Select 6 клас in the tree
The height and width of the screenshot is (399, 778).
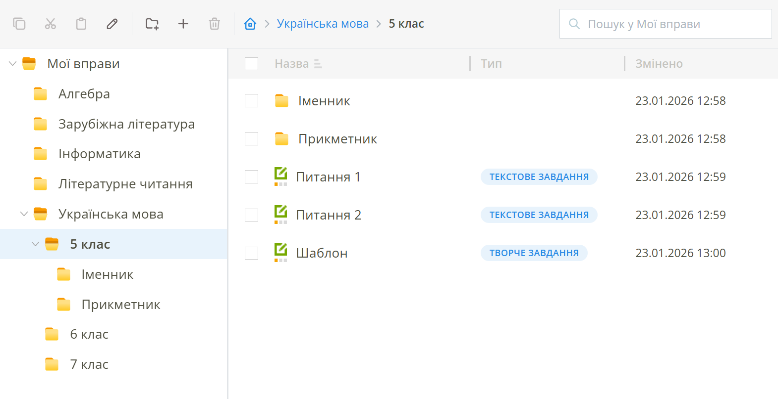pyautogui.click(x=89, y=334)
